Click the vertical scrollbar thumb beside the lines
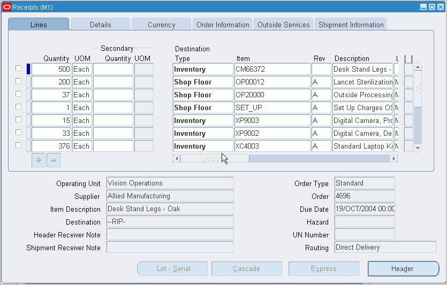The image size is (447, 285). click(x=418, y=89)
